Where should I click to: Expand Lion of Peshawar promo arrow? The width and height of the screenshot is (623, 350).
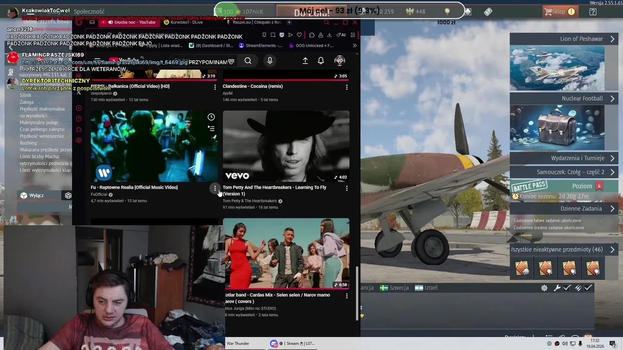pyautogui.click(x=612, y=39)
